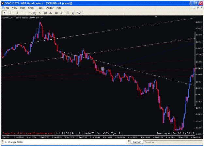Viewport: 204px width, 146px height.
Task: Open the Insert menu
Action: coord(23,8)
